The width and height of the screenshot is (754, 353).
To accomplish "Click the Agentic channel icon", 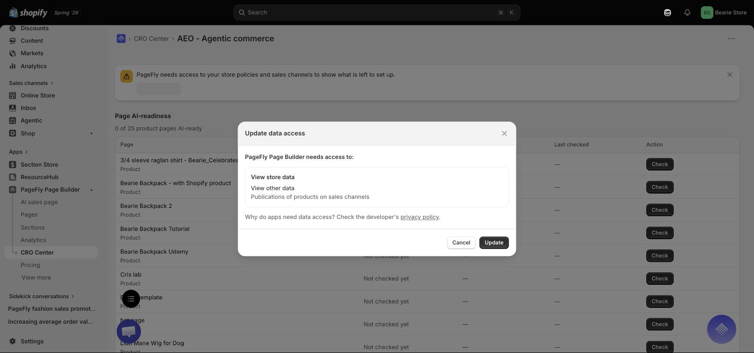I will coord(13,121).
